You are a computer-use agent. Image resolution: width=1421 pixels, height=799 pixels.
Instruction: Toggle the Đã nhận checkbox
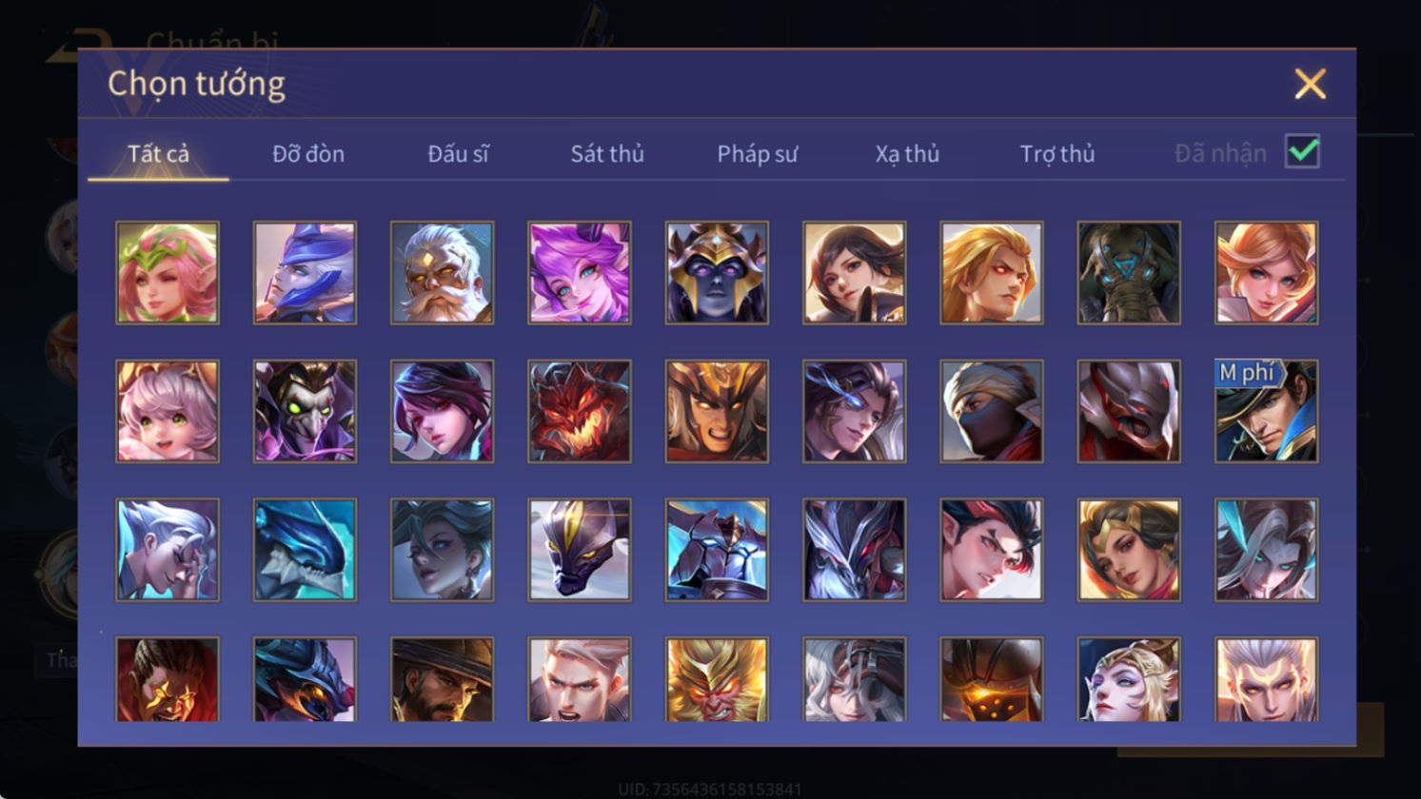coord(1302,151)
